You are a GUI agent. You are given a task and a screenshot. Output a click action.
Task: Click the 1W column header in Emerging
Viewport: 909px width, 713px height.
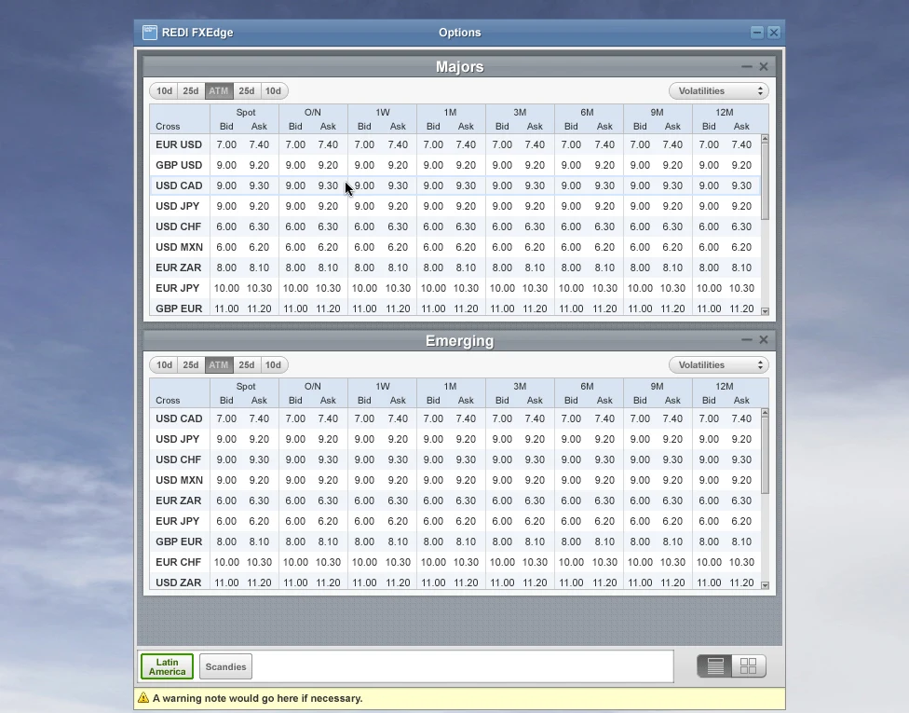point(383,387)
